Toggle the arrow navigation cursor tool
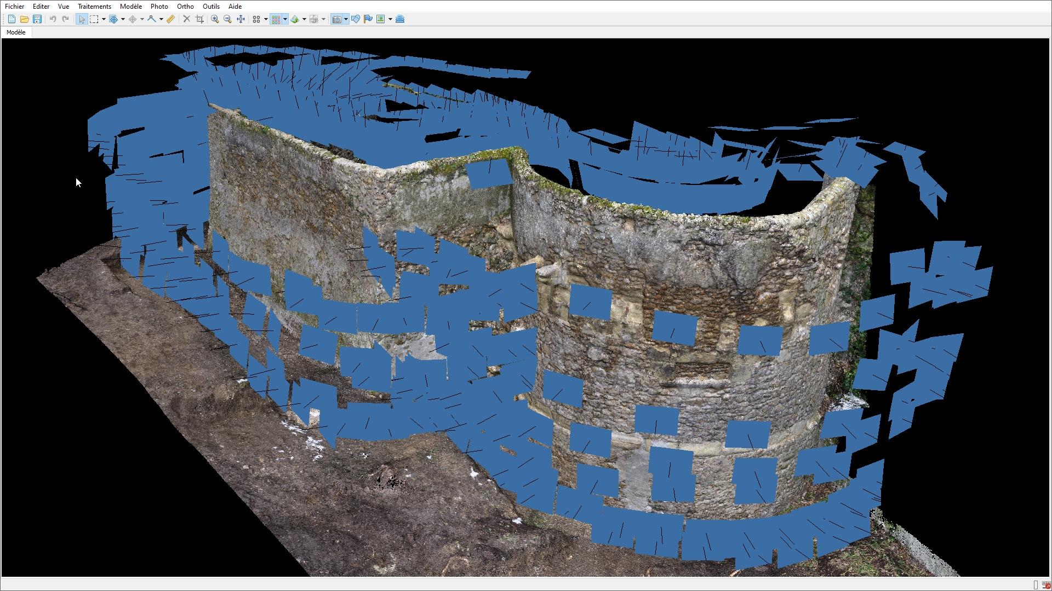1052x591 pixels. pyautogui.click(x=82, y=19)
